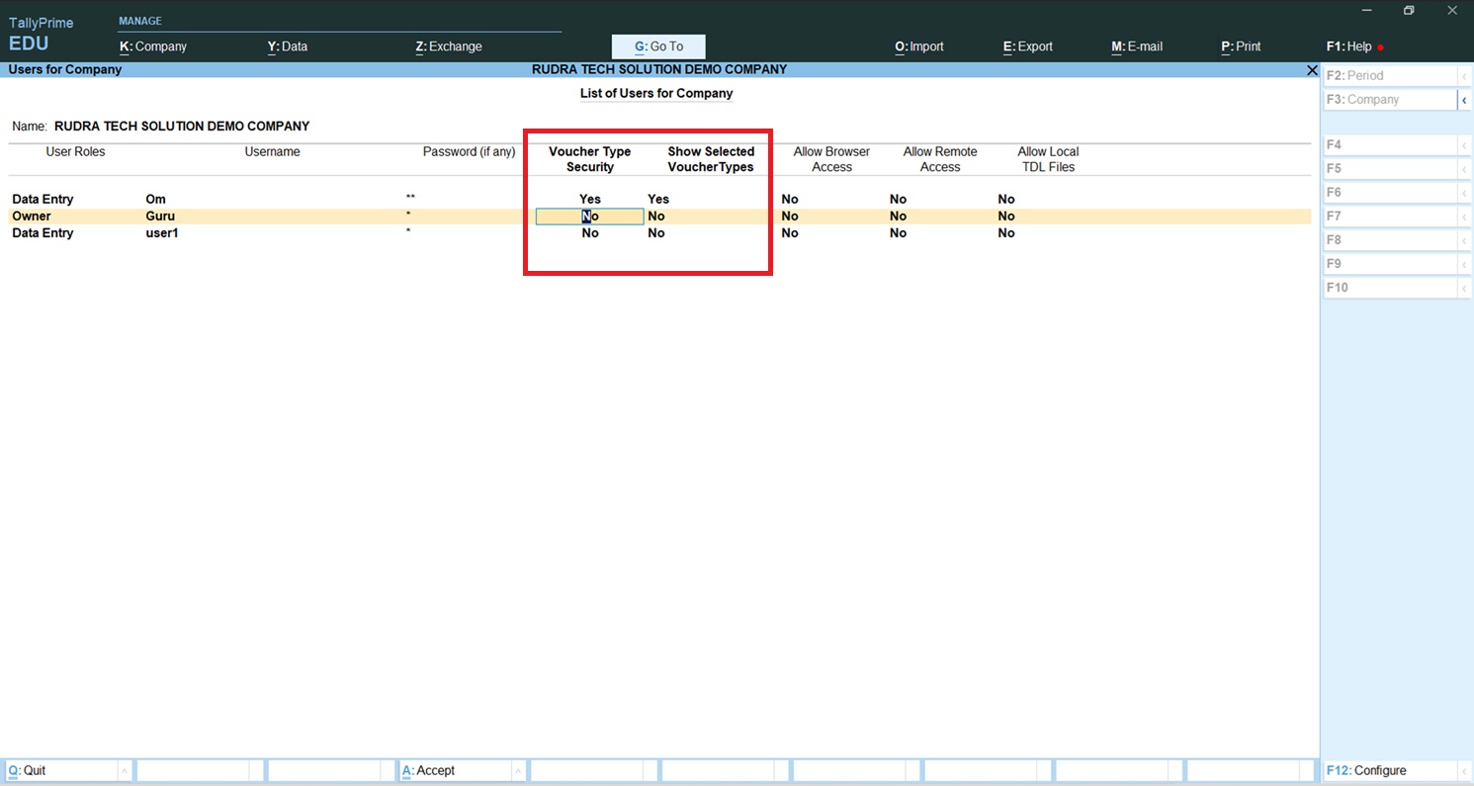Click the F12 Configure arrow chevron
This screenshot has width=1474, height=787.
(x=1463, y=771)
